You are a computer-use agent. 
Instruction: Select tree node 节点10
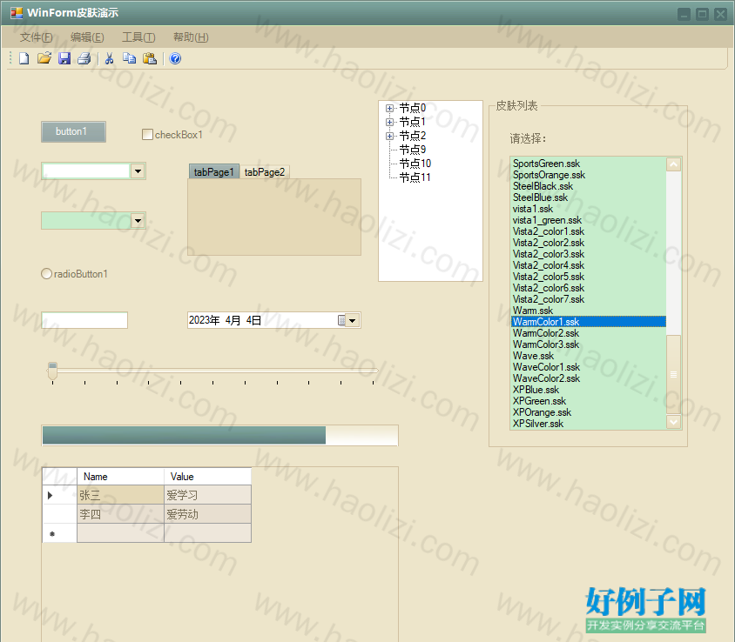pos(415,164)
